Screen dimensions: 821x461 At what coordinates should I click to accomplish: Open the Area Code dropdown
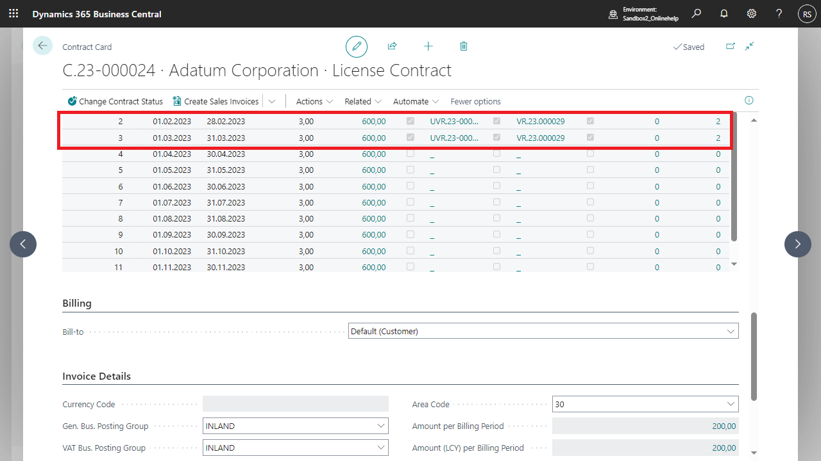click(x=731, y=404)
